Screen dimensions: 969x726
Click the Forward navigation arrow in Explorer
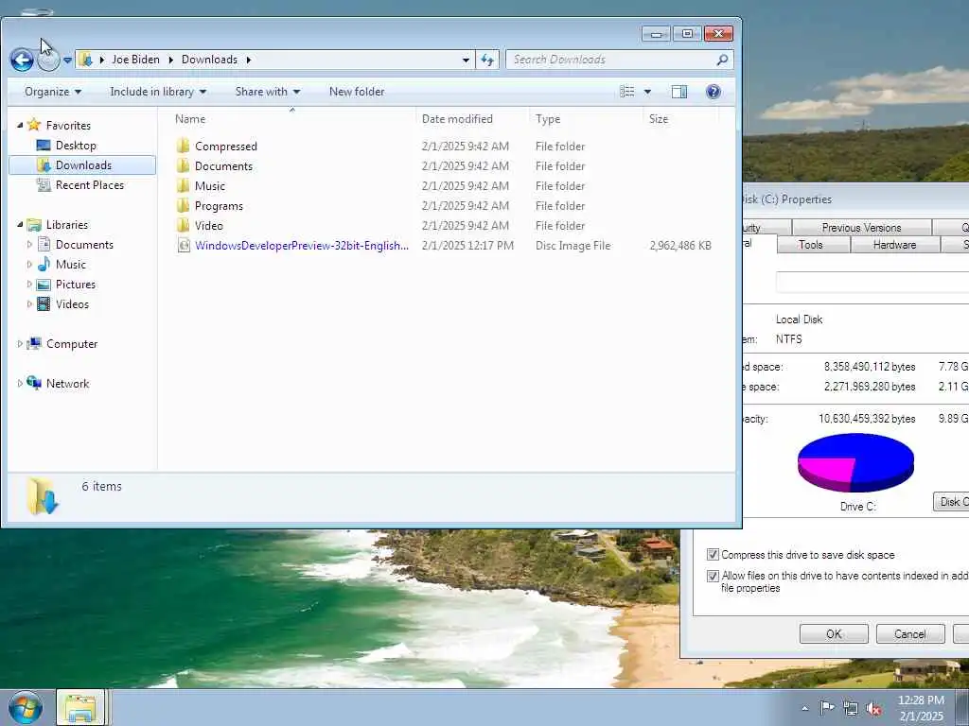(x=48, y=60)
